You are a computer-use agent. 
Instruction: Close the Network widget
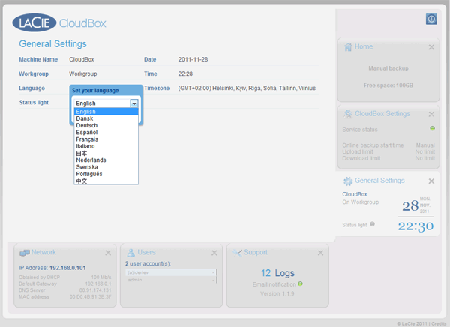[108, 253]
